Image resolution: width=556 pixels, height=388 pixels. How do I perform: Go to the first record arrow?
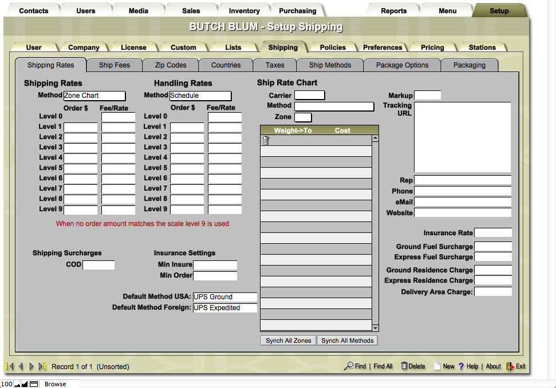point(10,366)
